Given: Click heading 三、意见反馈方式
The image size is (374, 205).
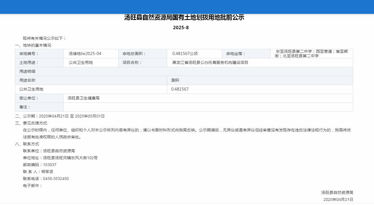Looking at the screenshot, I should point(31,123).
